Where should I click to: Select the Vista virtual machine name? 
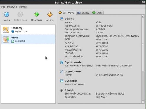[14, 38]
